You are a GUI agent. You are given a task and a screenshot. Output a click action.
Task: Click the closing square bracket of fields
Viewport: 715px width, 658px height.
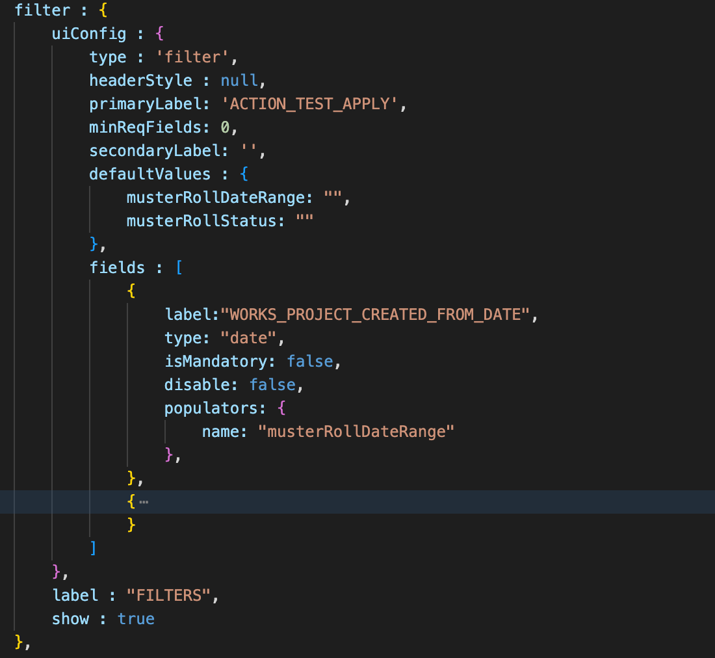(94, 549)
